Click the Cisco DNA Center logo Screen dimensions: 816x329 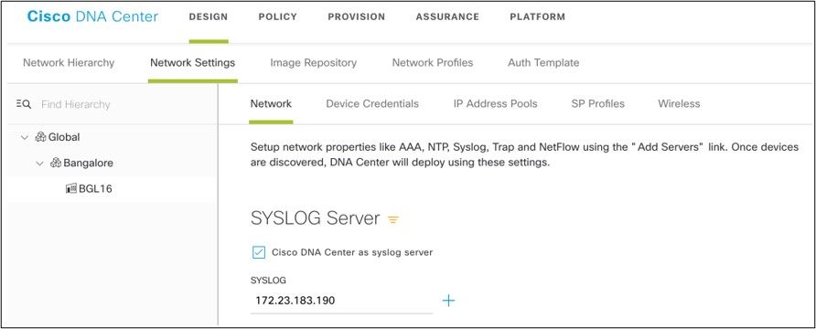(x=92, y=16)
